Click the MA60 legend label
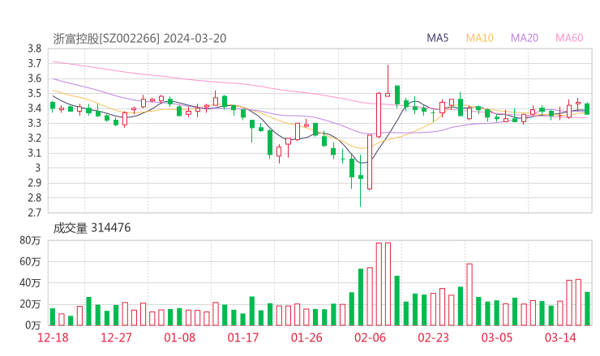Viewport: 600px width, 356px height. click(569, 38)
